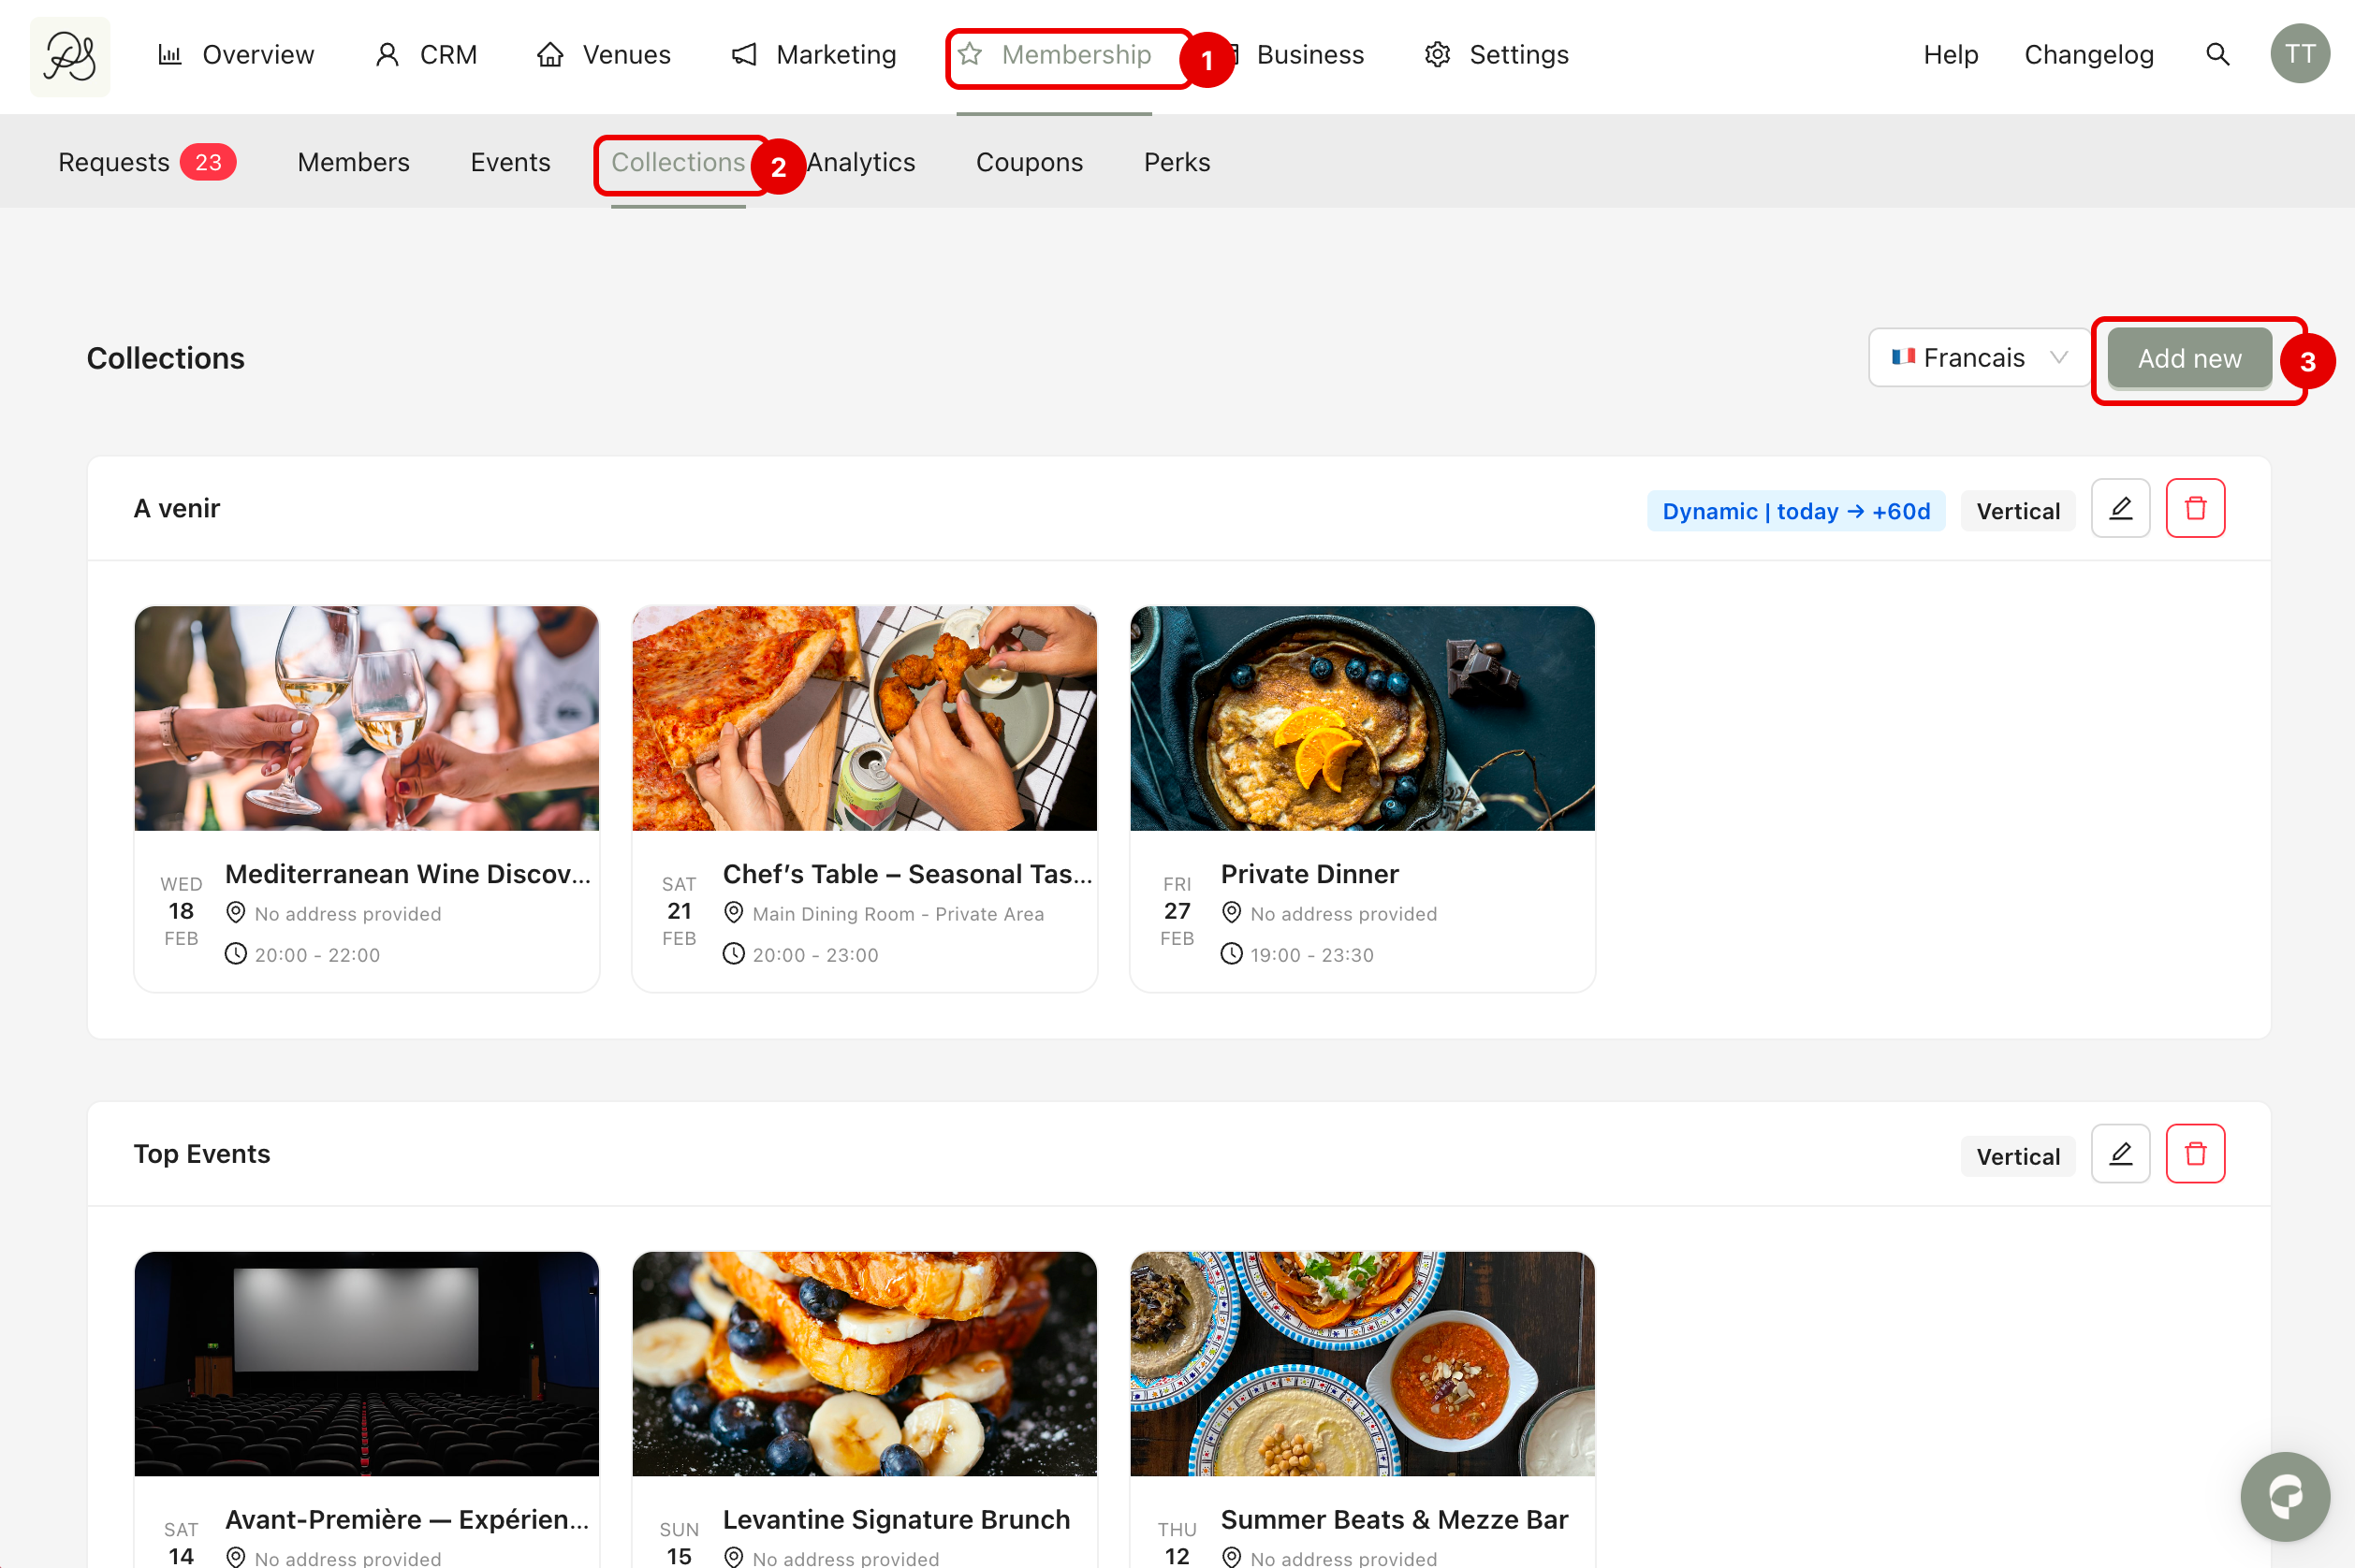
Task: Open the Francais language dropdown
Action: [x=1977, y=358]
